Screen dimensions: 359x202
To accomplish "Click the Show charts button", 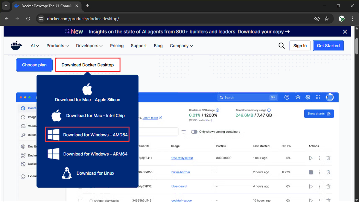I will pos(319,114).
